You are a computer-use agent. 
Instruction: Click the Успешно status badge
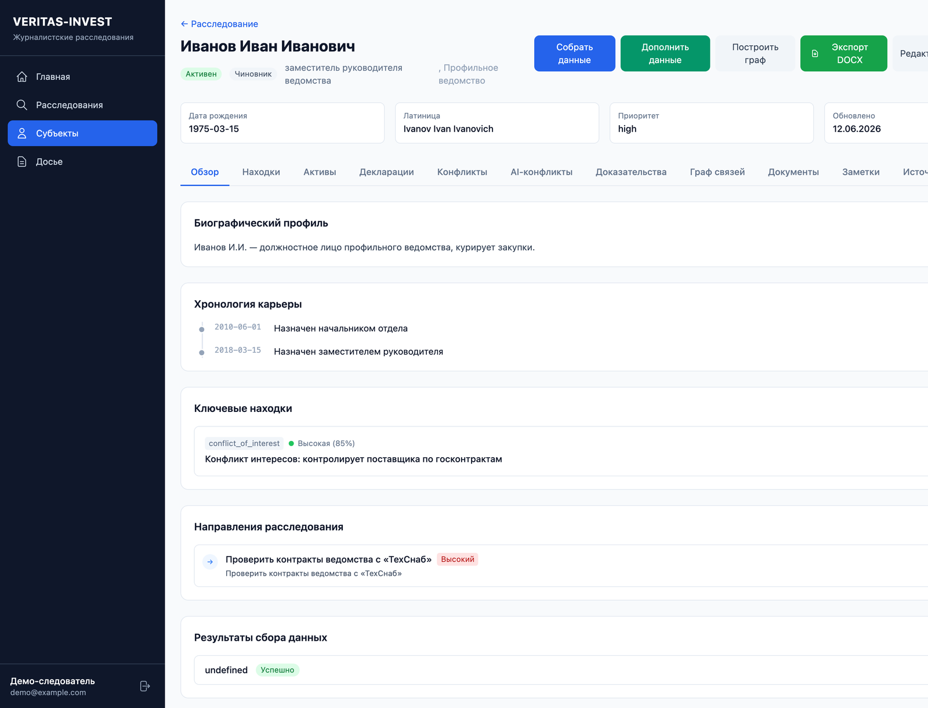tap(277, 670)
